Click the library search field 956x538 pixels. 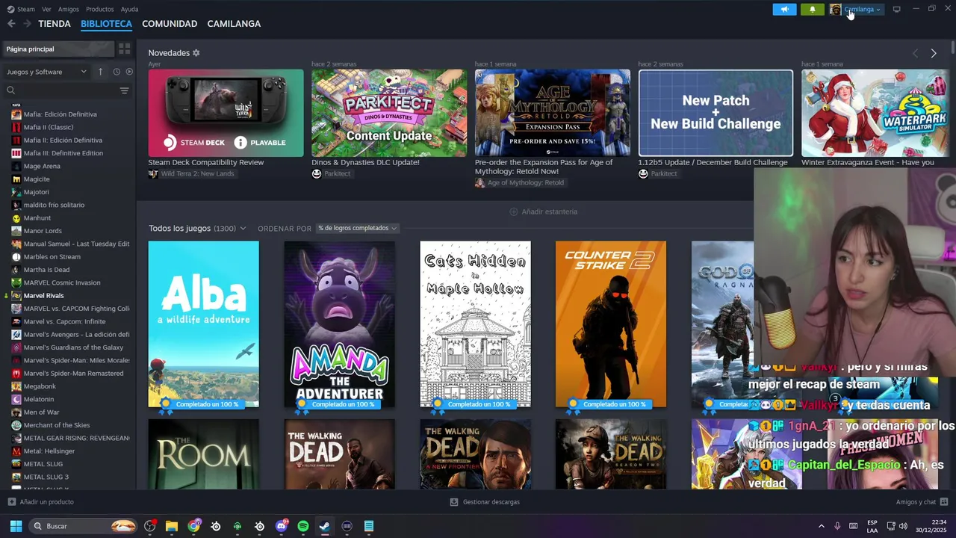point(62,90)
